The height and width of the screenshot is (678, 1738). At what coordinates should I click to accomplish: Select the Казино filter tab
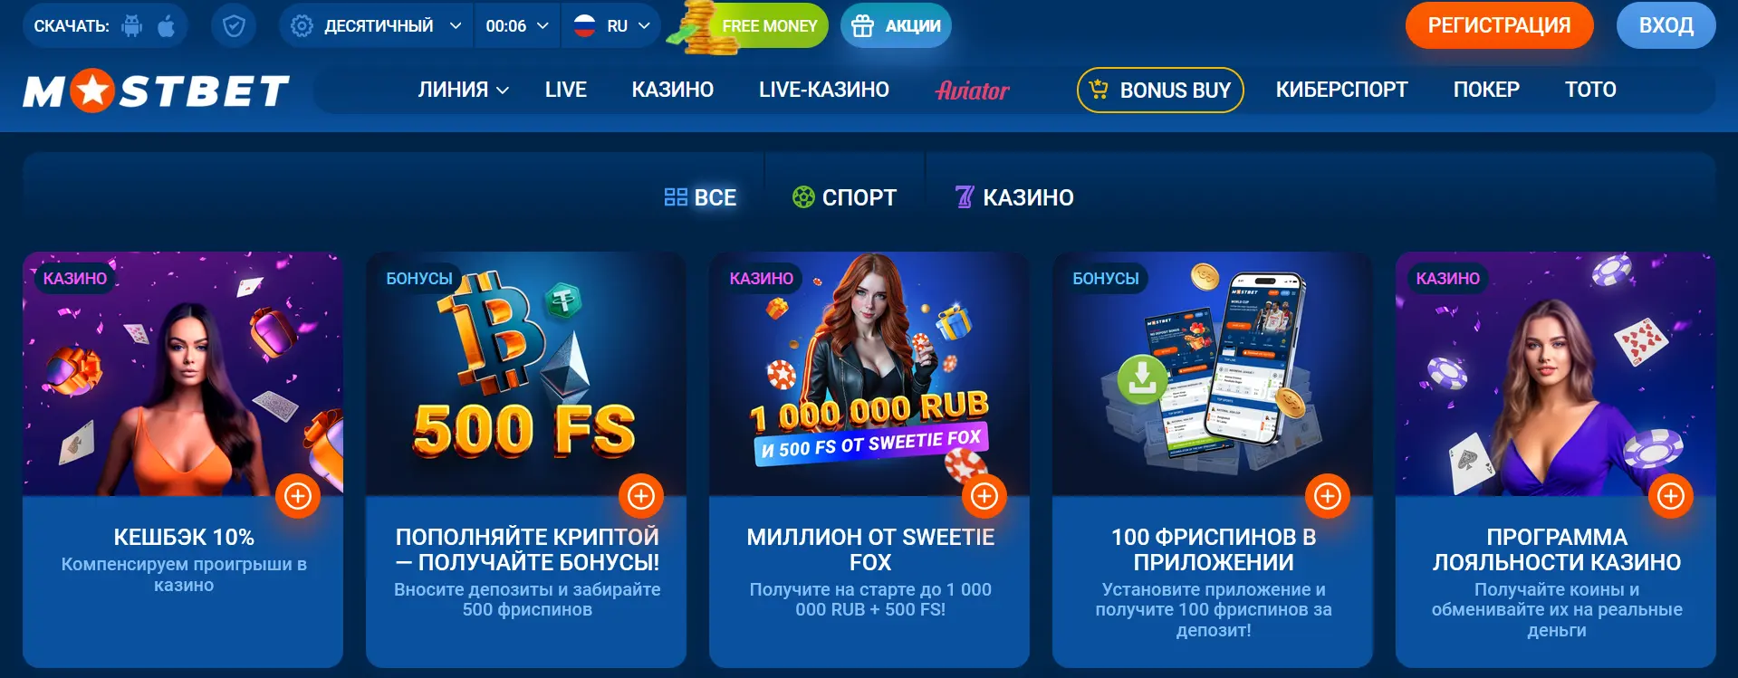[x=1014, y=197]
